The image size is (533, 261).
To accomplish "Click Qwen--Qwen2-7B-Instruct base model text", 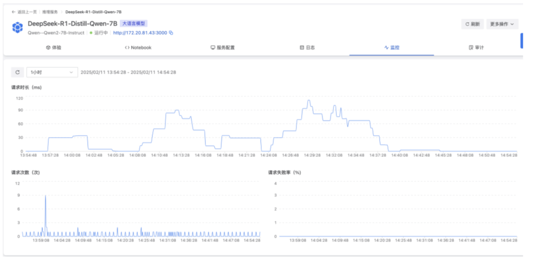I will coord(56,33).
